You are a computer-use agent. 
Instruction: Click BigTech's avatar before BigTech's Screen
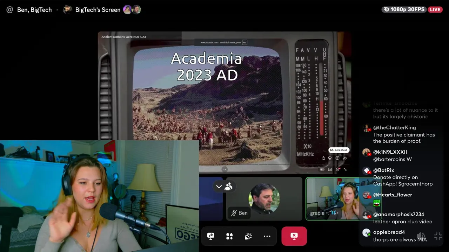67,10
